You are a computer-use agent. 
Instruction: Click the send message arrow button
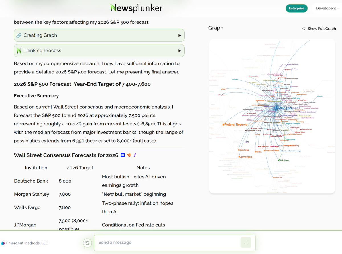click(246, 243)
